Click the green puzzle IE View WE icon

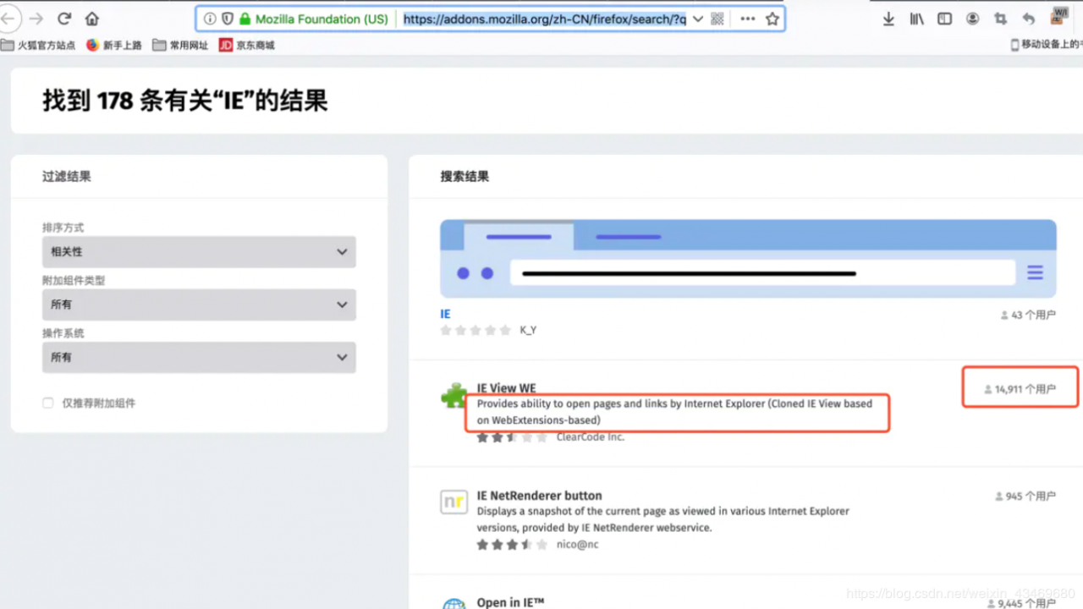(x=454, y=396)
